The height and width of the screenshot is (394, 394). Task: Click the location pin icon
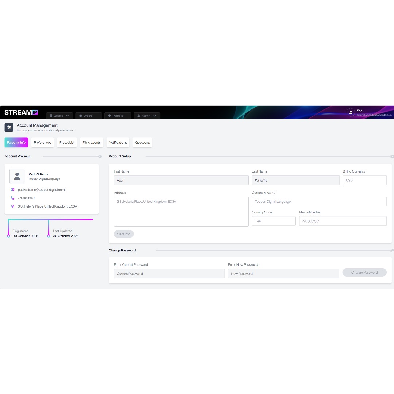click(12, 206)
